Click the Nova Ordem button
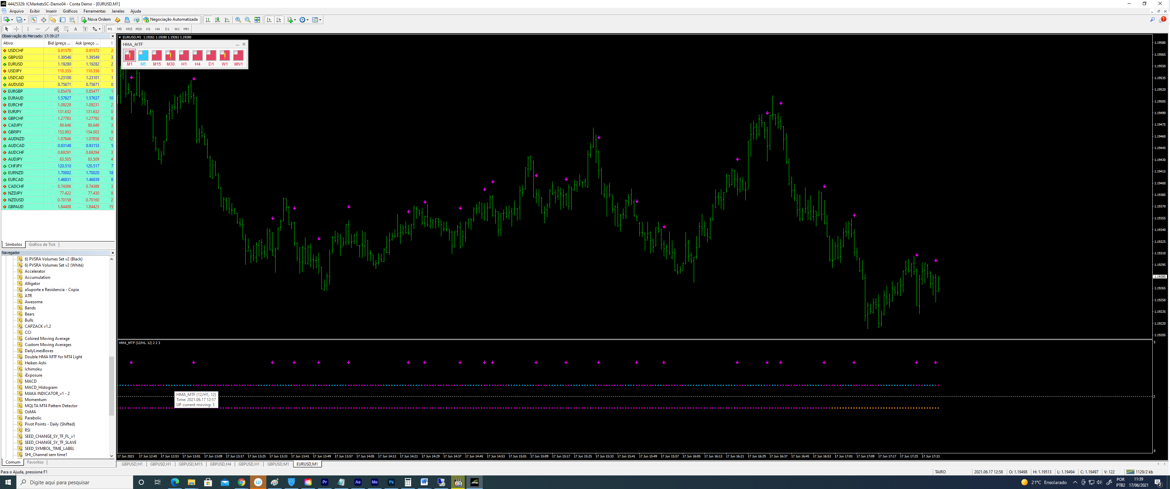 96,19
